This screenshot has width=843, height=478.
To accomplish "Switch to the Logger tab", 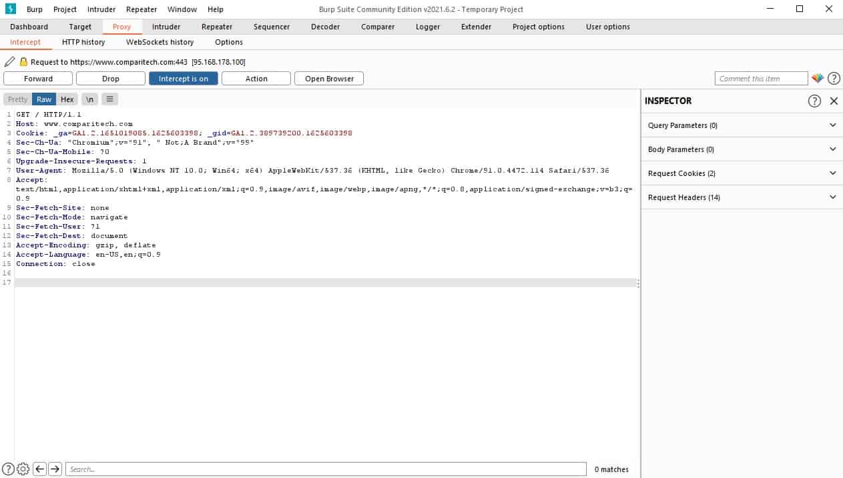I will (428, 27).
